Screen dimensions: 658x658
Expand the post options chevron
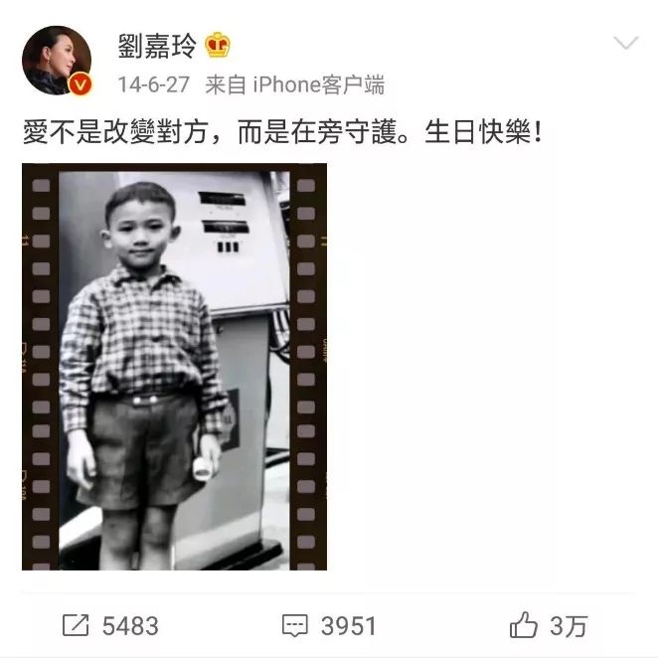click(625, 43)
